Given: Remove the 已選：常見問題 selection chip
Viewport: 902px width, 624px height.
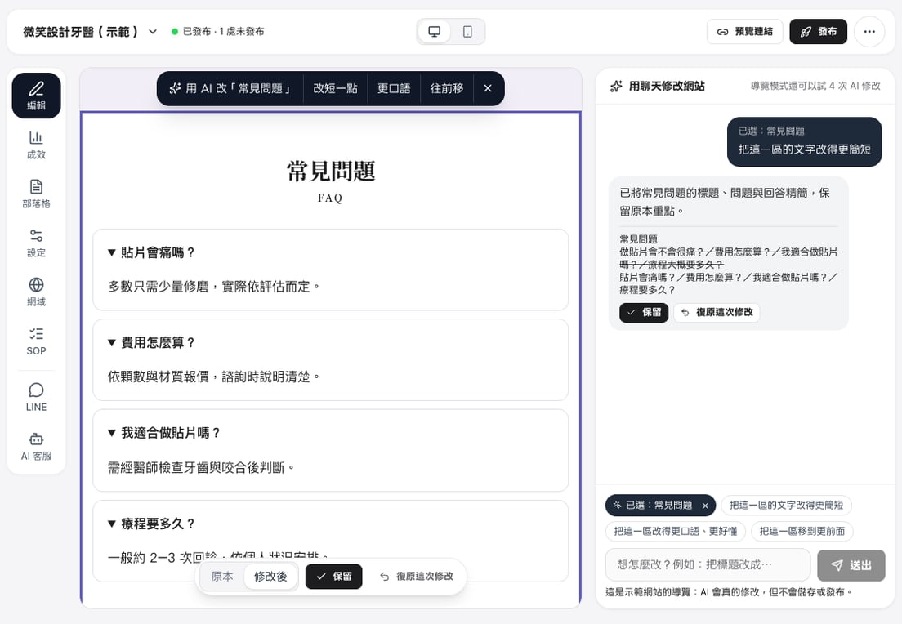Looking at the screenshot, I should (705, 506).
